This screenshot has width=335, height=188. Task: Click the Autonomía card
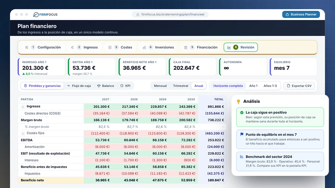click(x=243, y=67)
